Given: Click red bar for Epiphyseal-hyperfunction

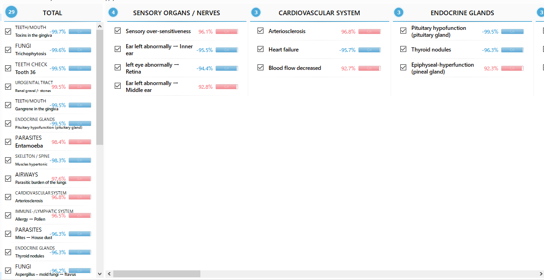Looking at the screenshot, I should [x=512, y=69].
